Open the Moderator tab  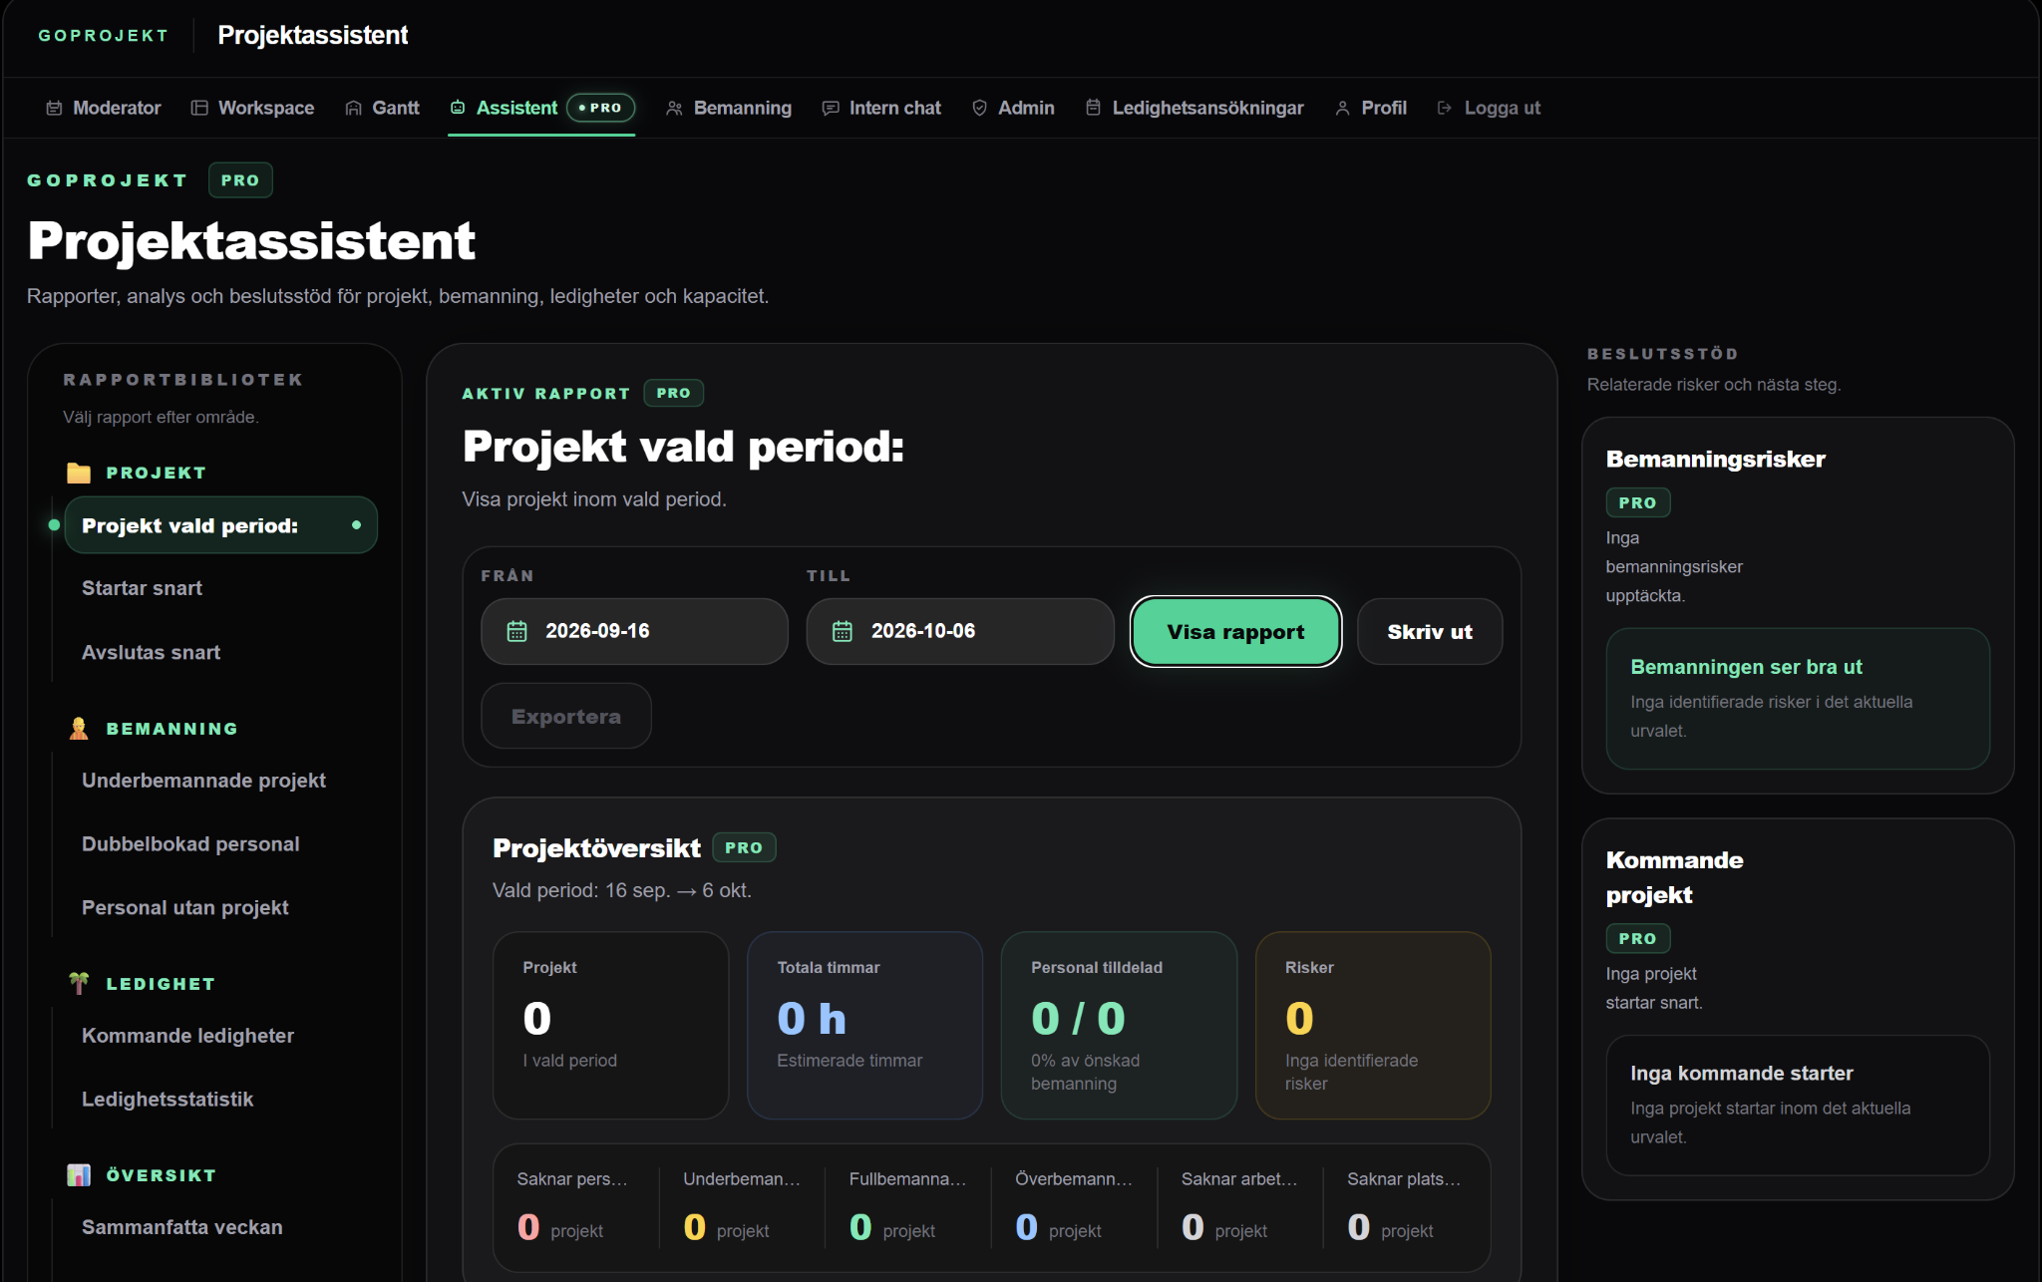pyautogui.click(x=104, y=108)
